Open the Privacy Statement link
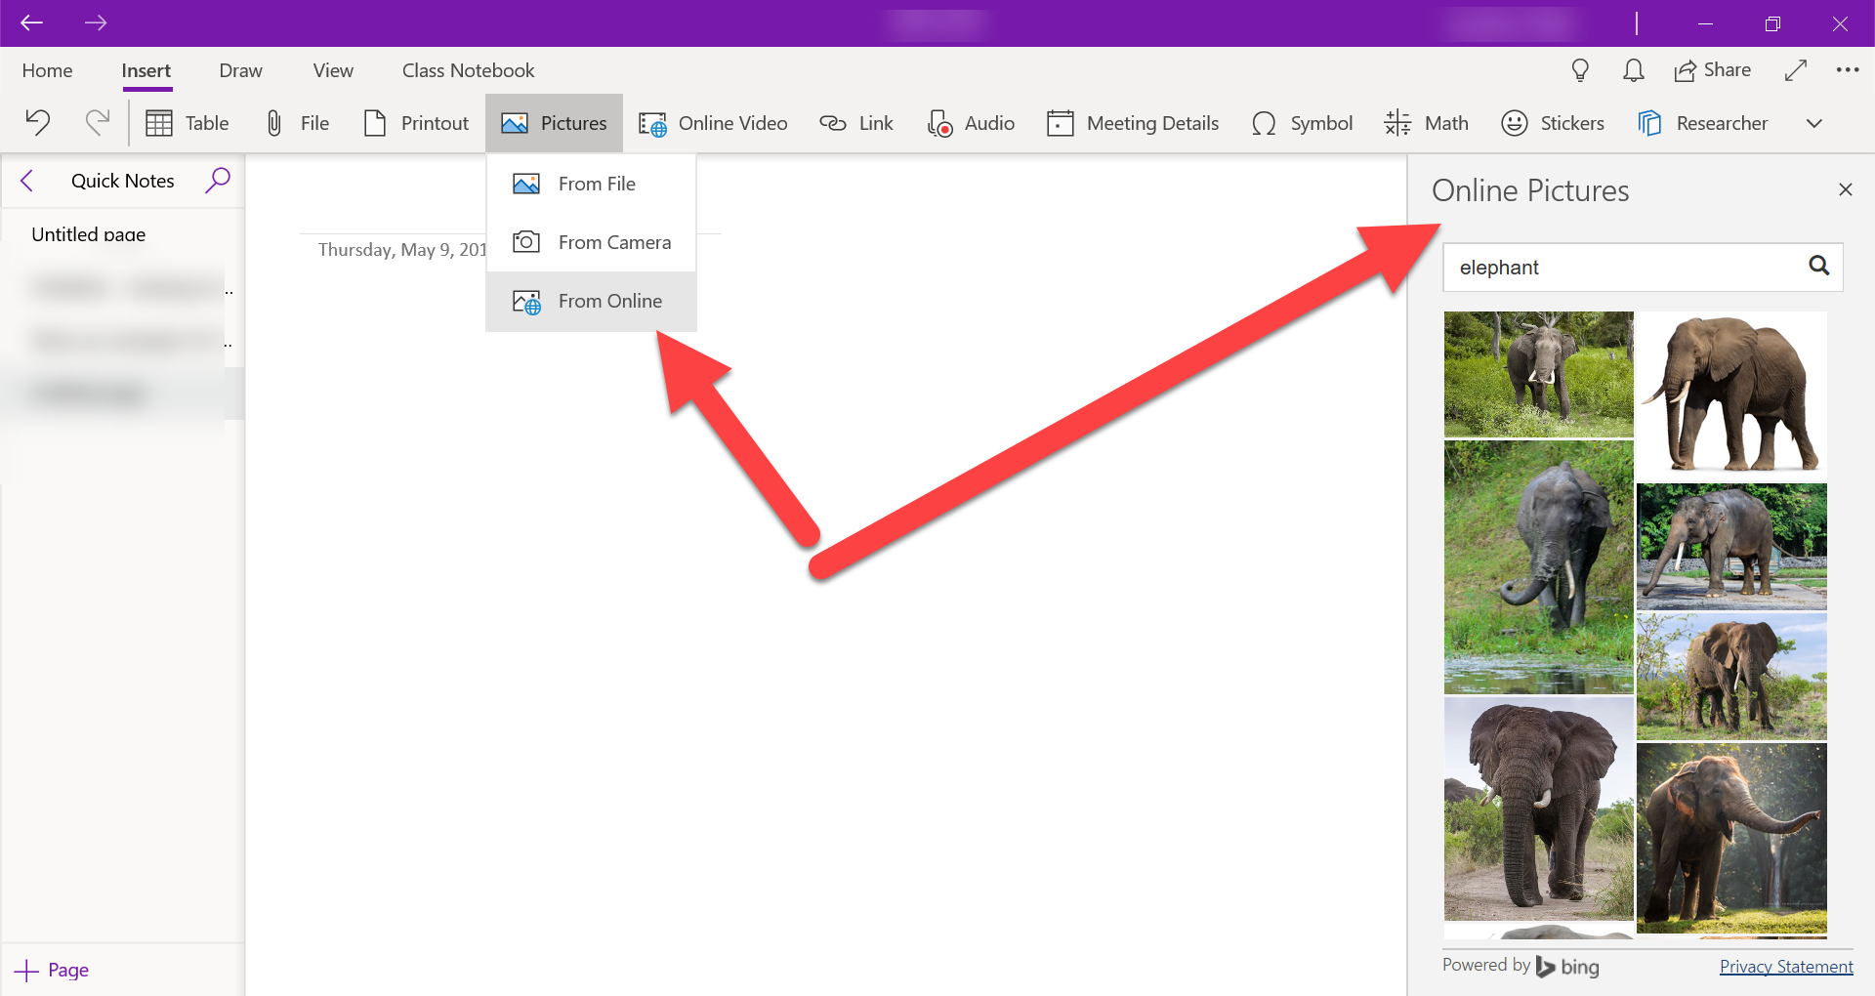 tap(1786, 966)
